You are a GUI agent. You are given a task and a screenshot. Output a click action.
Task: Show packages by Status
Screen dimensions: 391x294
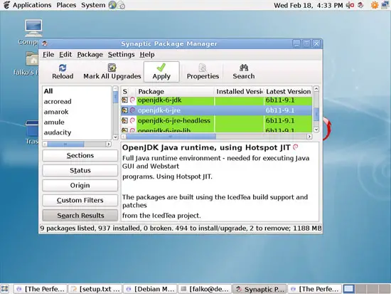tap(80, 171)
